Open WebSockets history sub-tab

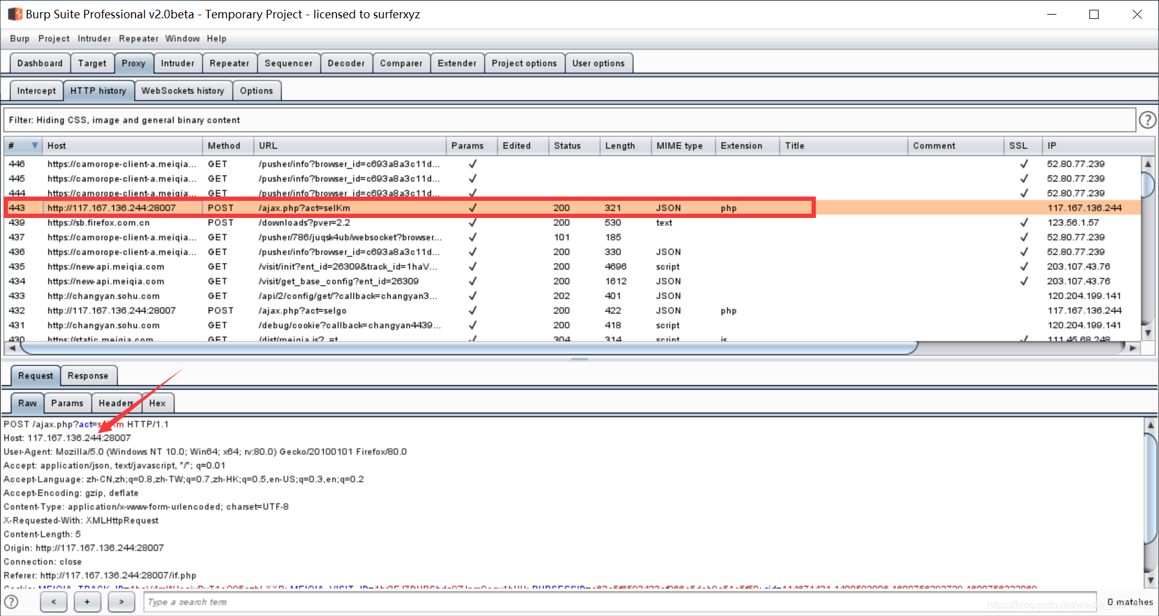tap(183, 90)
